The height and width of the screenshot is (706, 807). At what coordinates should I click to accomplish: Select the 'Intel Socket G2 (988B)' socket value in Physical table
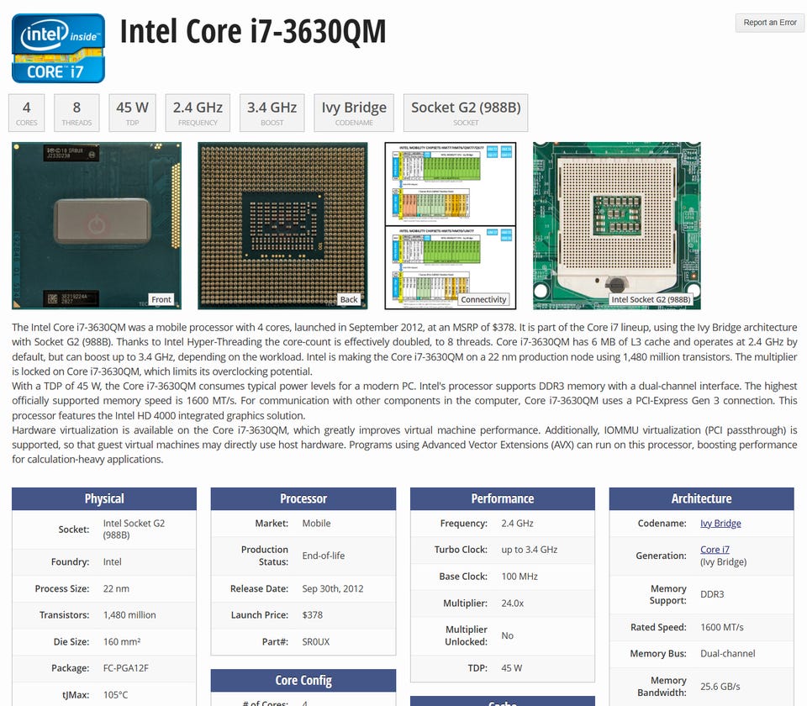click(134, 529)
